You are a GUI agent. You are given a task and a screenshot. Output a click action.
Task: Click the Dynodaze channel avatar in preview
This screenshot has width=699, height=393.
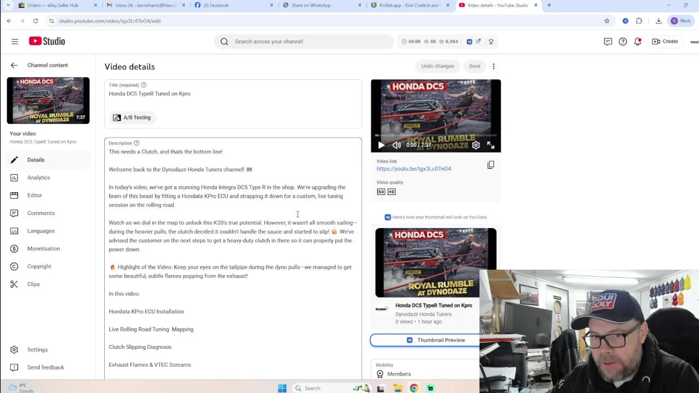[382, 309]
